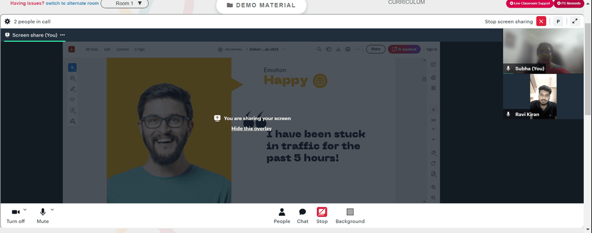The image size is (592, 233).
Task: Turn off the camera
Action: [x=15, y=216]
